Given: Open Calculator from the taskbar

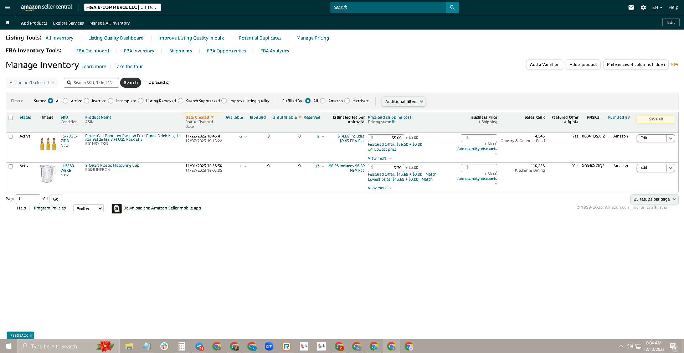Looking at the screenshot, I should [x=182, y=346].
